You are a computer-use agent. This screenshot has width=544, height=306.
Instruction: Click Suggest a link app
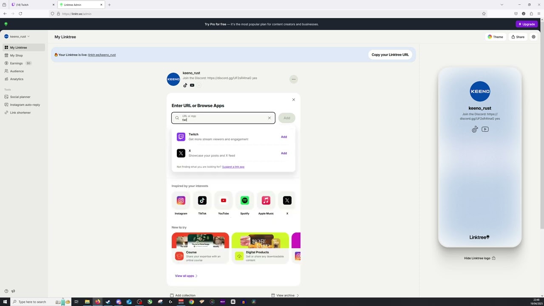click(233, 167)
